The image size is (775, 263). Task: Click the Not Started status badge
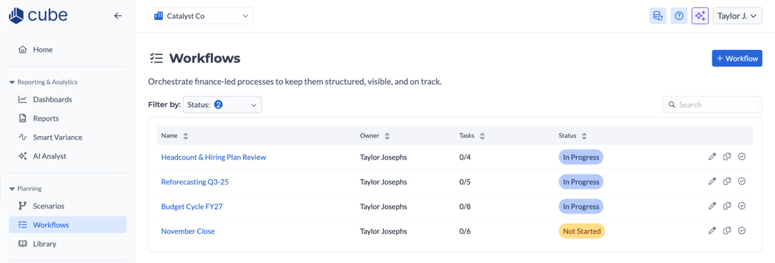582,231
